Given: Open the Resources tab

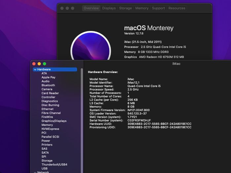Looking at the screenshot, I should [x=177, y=8].
